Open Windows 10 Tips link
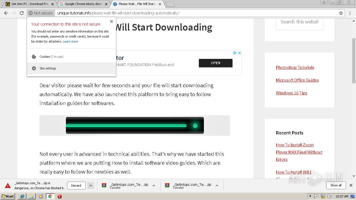Screen dimensions: 356x200 click(x=291, y=93)
